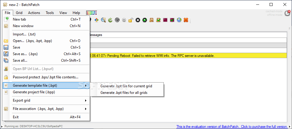Click the maroon console with green checkmark

pos(172,20)
